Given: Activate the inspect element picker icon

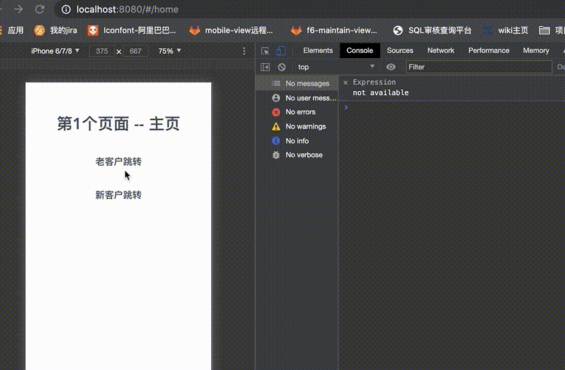Looking at the screenshot, I should [265, 51].
